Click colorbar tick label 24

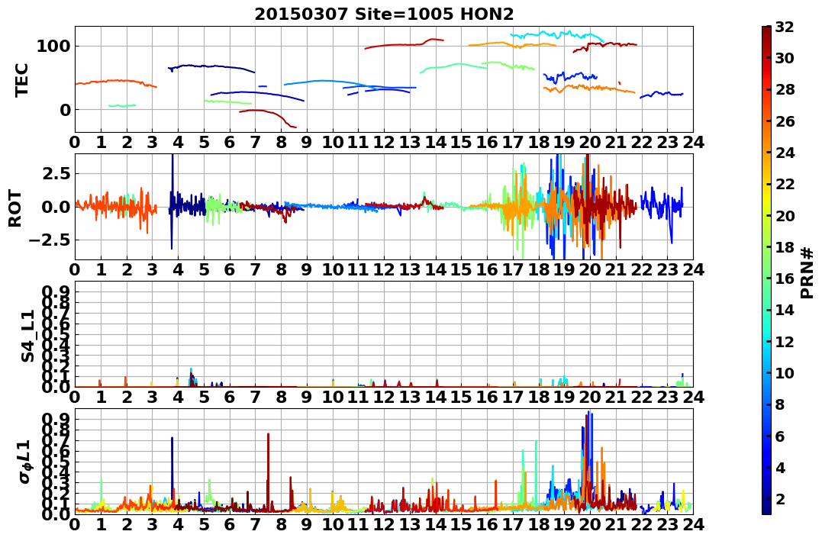pos(785,153)
